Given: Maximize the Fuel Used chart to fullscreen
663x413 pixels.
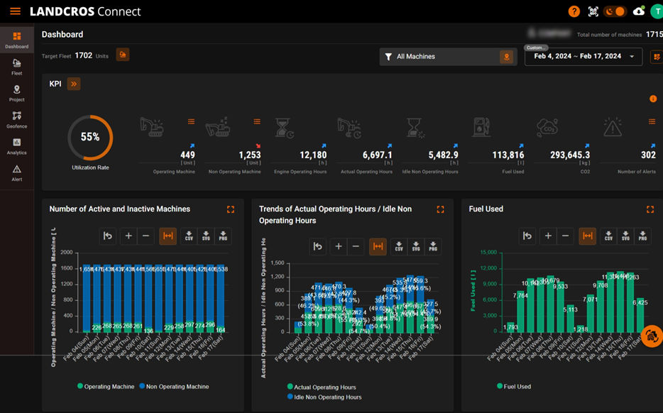Looking at the screenshot, I should pos(650,209).
